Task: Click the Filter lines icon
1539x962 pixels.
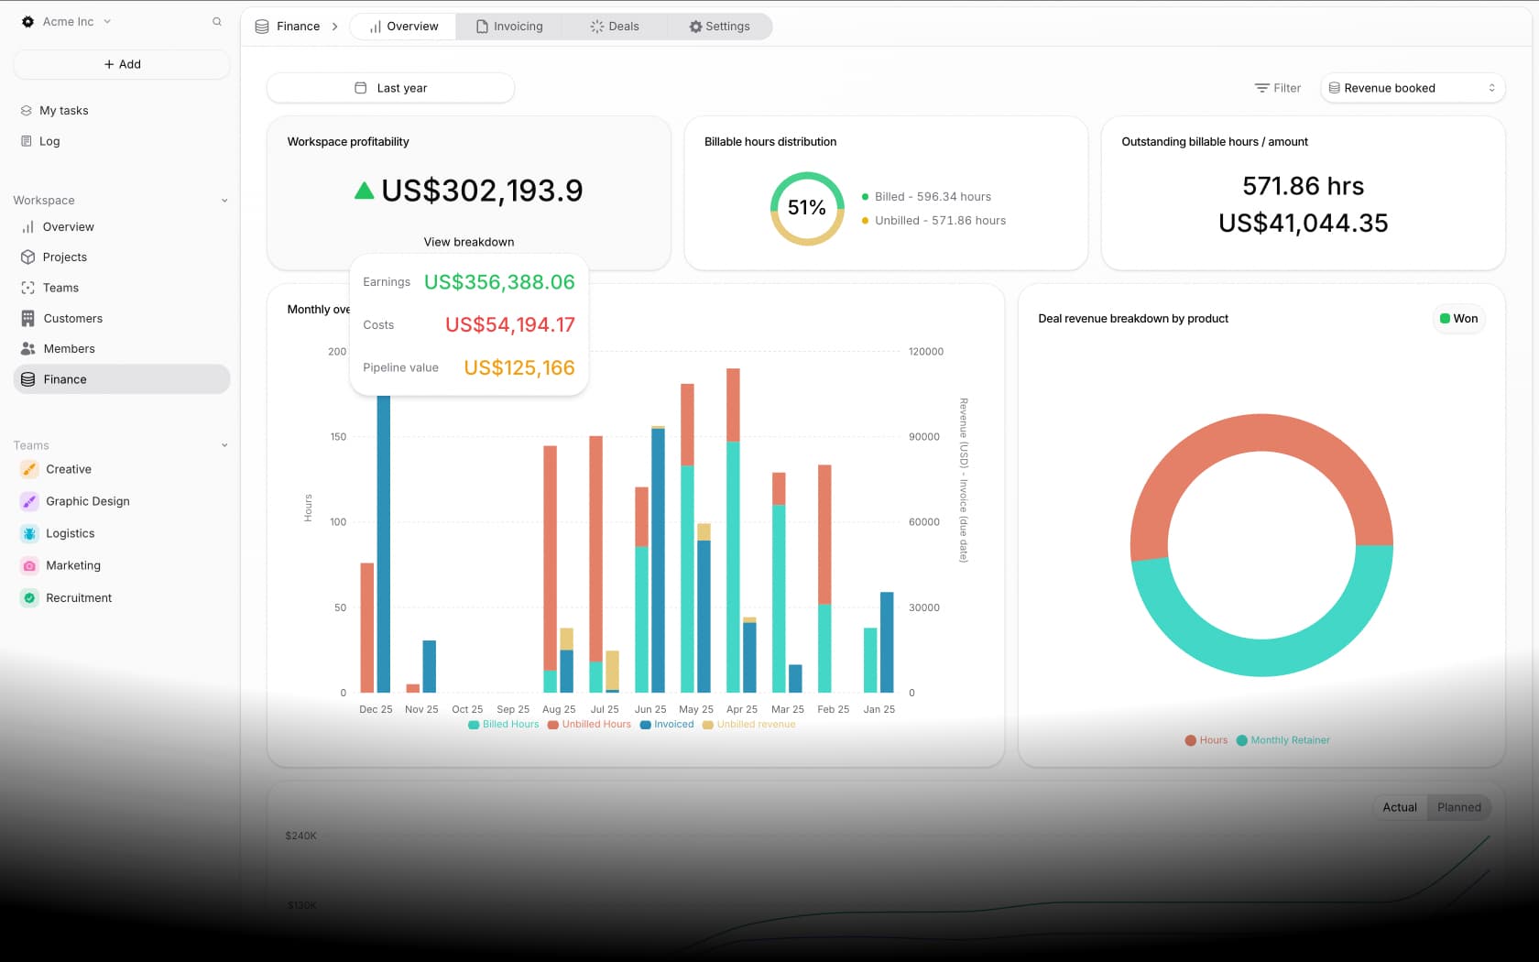Action: point(1261,88)
